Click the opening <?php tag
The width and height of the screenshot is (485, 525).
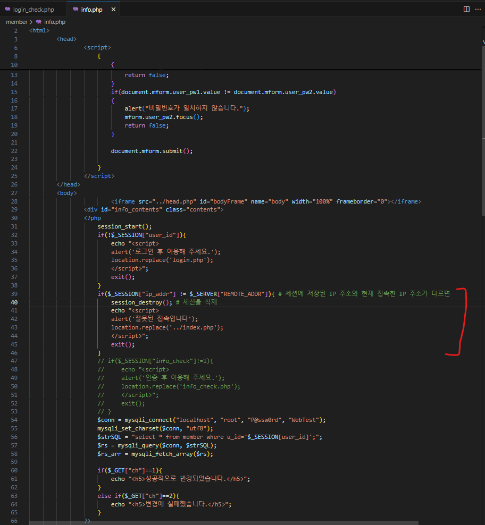pos(92,218)
